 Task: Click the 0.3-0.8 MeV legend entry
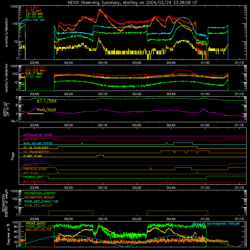36,70
